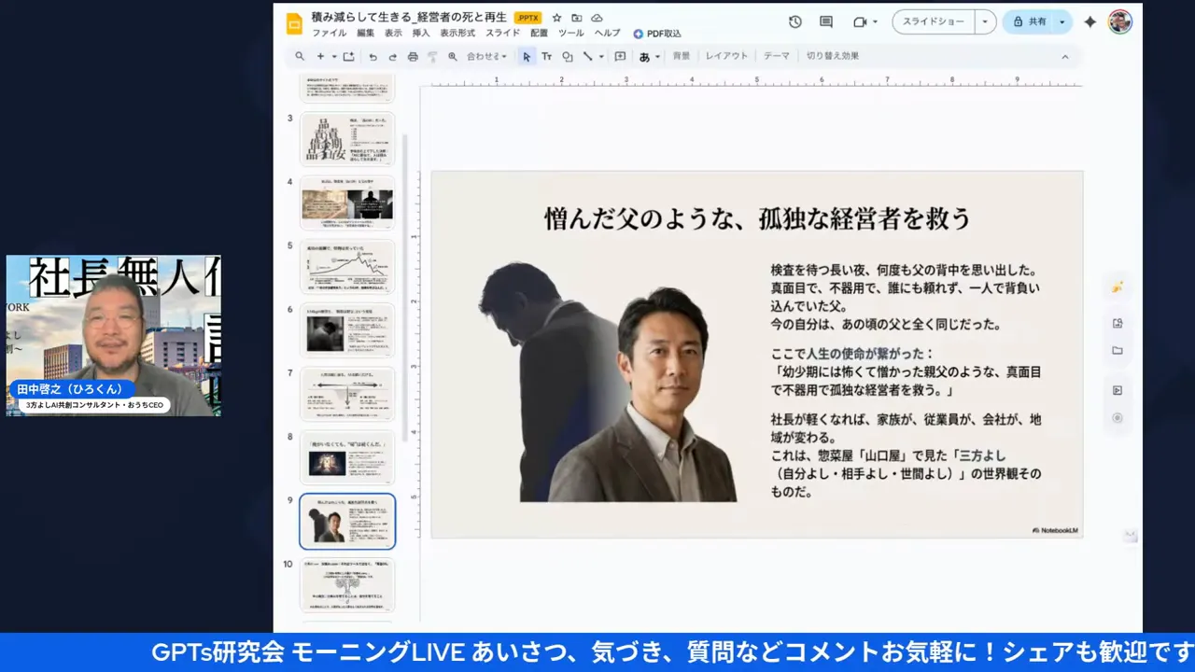This screenshot has width=1195, height=672.
Task: Select the text box insertion tool
Action: pos(546,56)
